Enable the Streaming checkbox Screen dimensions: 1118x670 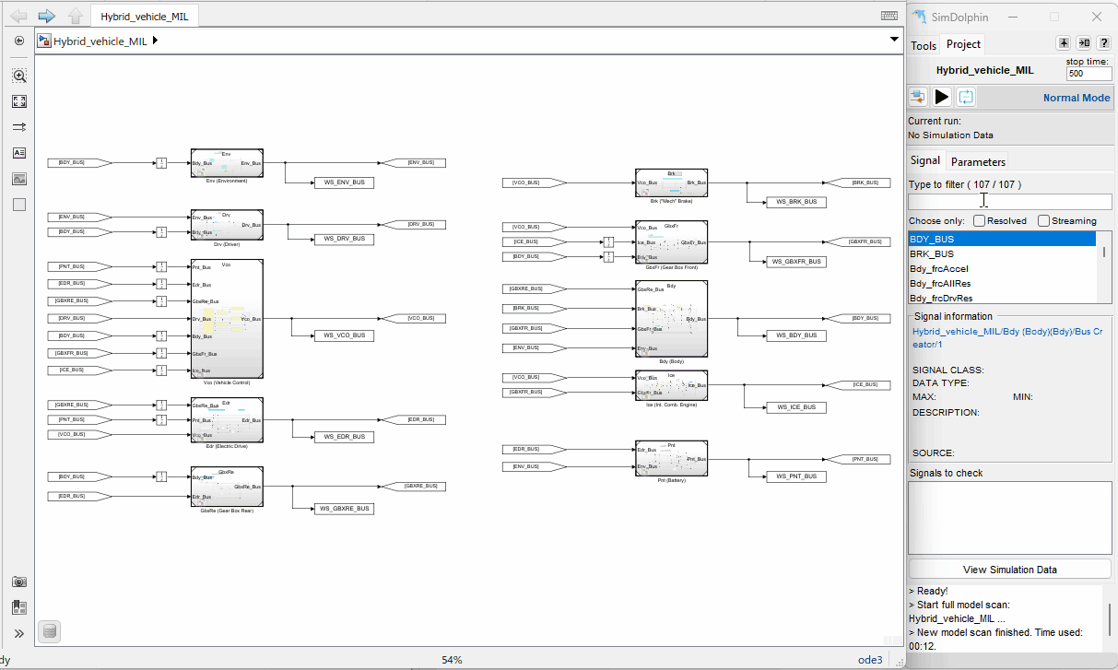1043,221
